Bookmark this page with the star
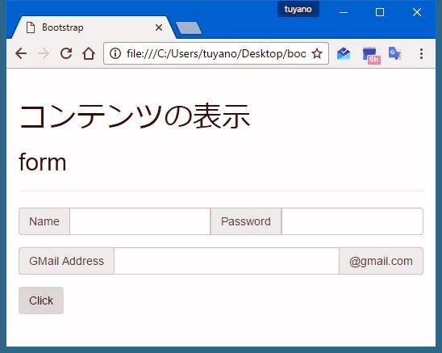The width and height of the screenshot is (442, 353). [317, 53]
